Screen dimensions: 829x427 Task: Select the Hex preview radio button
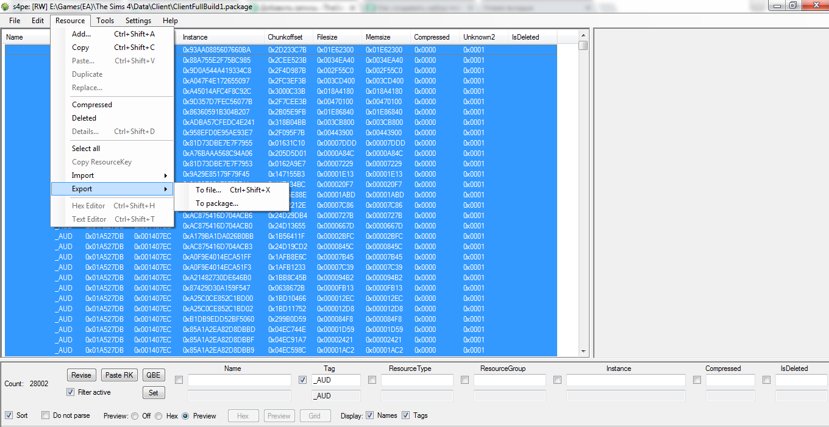(x=158, y=416)
